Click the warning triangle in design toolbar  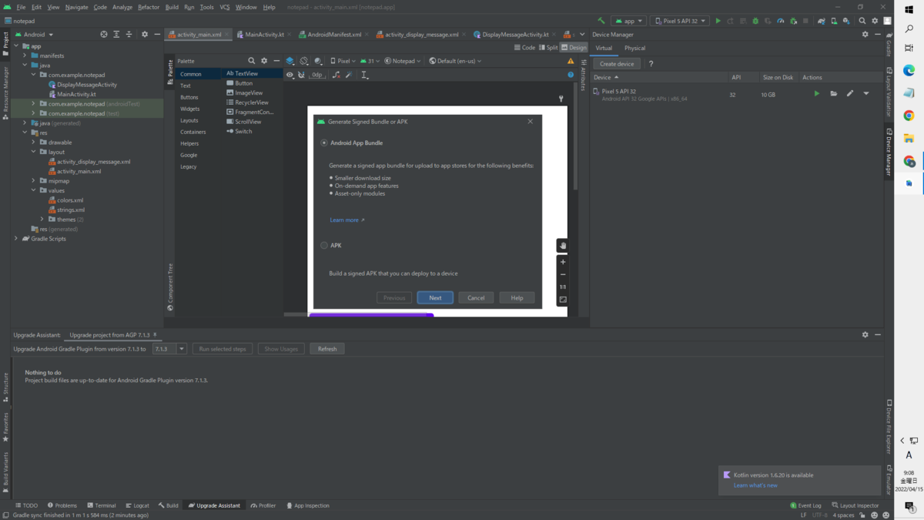click(571, 61)
